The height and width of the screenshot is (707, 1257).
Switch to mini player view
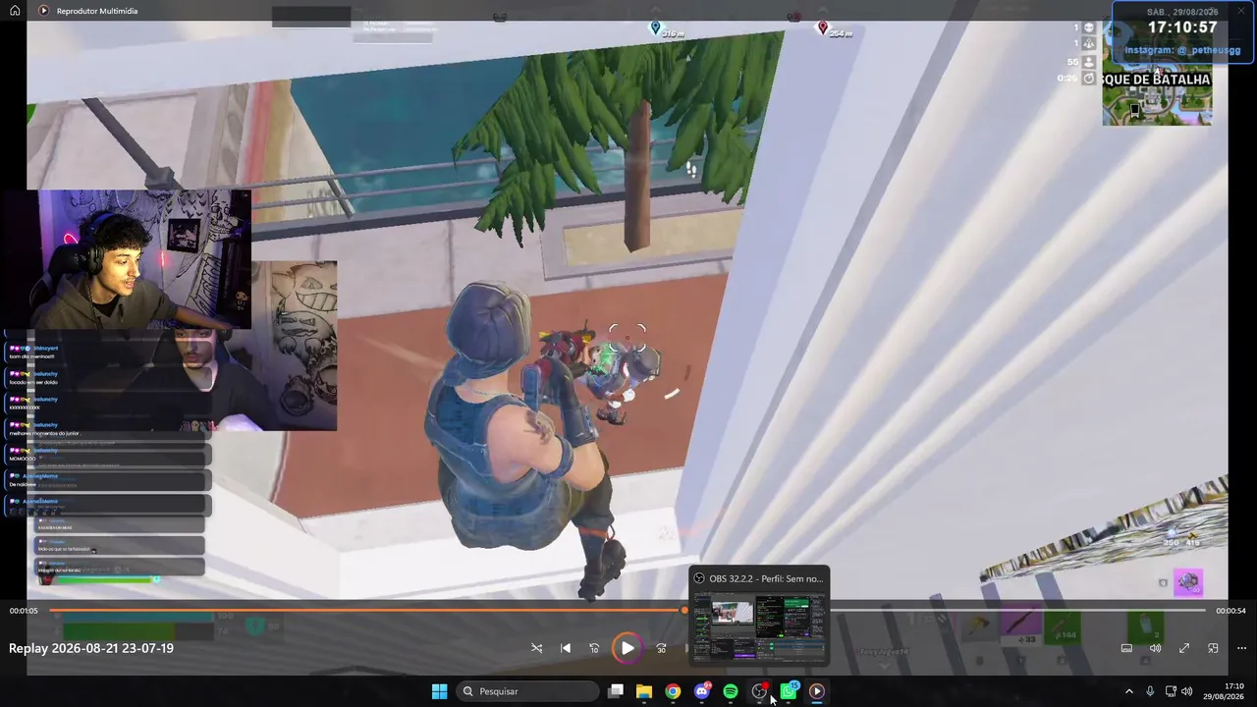click(1213, 648)
